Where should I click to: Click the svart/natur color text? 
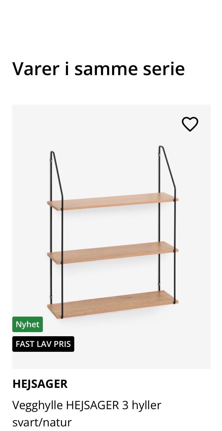click(42, 422)
